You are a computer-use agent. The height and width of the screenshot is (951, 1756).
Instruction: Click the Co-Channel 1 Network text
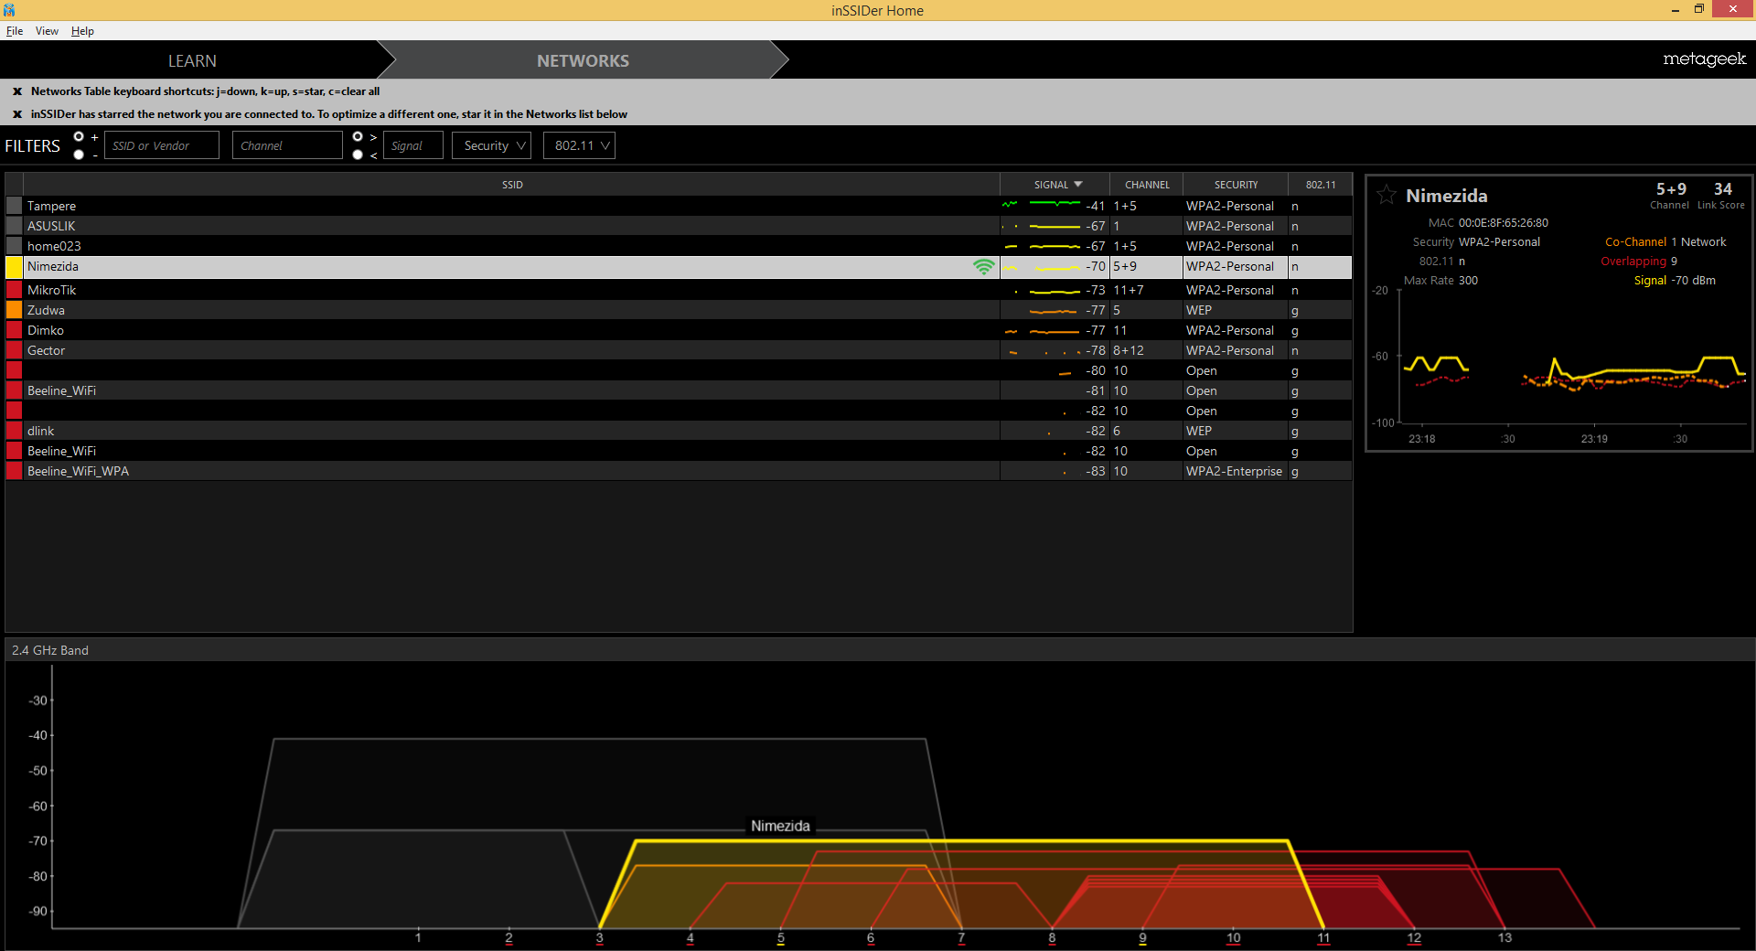point(1665,242)
